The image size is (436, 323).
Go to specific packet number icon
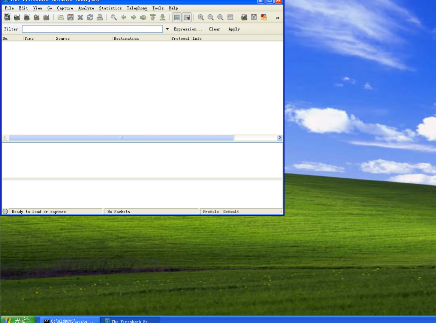(x=143, y=17)
